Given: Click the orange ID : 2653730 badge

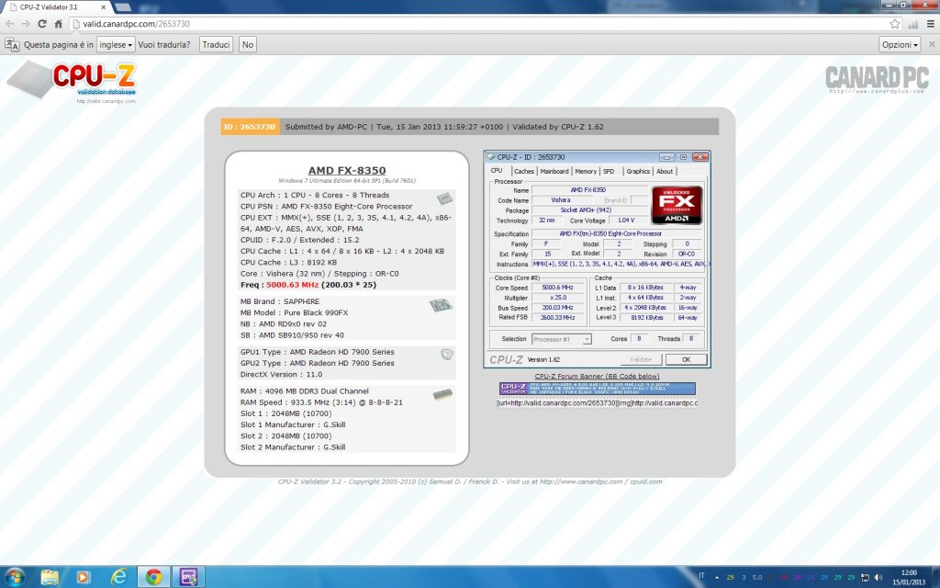Looking at the screenshot, I should tap(250, 127).
